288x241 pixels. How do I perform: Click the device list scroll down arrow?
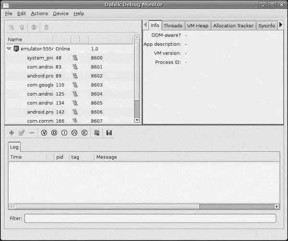click(137, 120)
